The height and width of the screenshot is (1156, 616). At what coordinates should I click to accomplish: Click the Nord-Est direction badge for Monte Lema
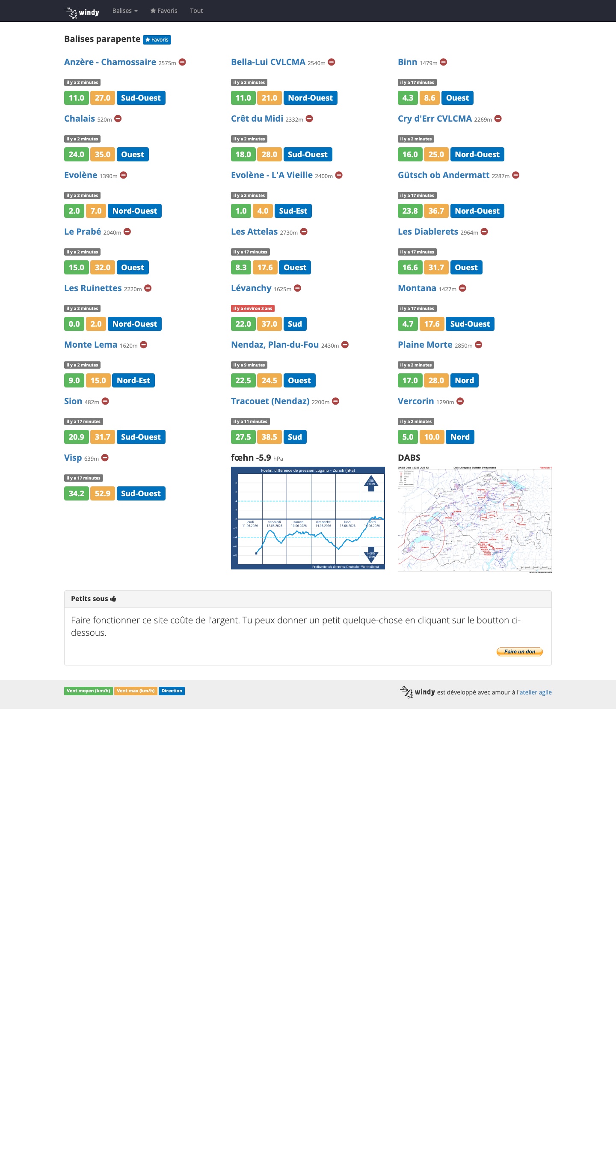[x=133, y=381]
